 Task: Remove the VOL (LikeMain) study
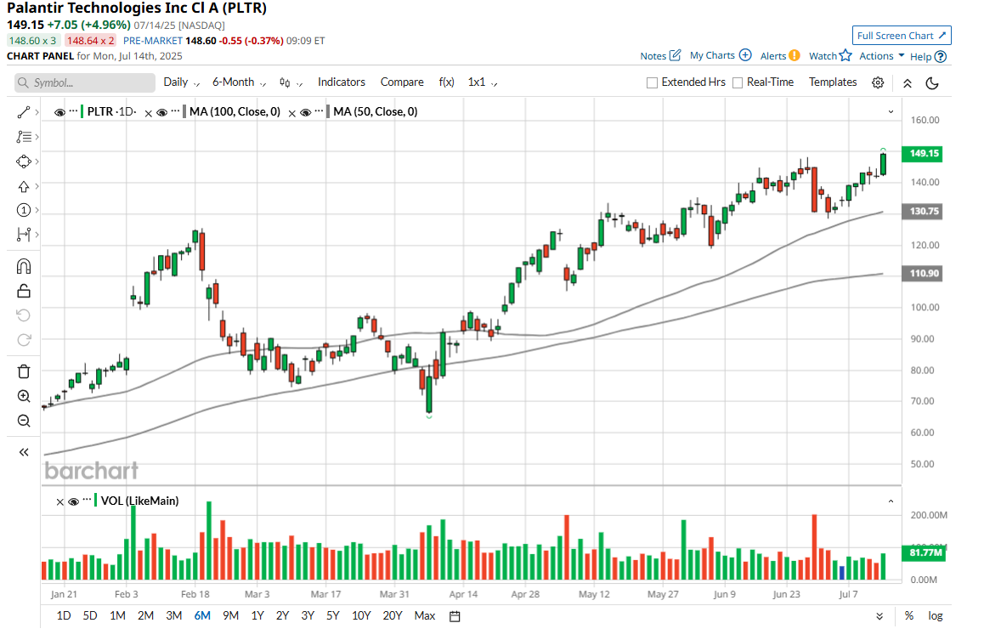tap(59, 502)
